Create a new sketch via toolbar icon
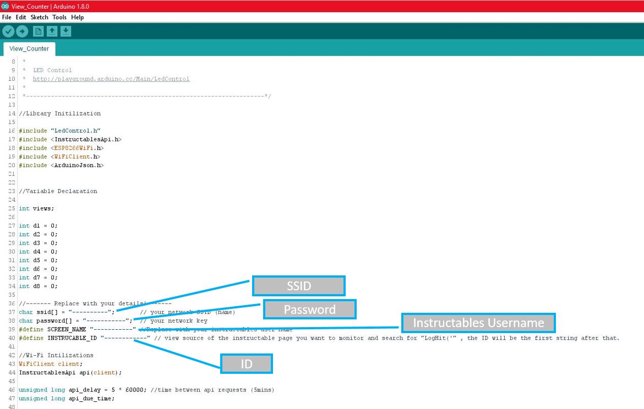Image resolution: width=644 pixels, height=409 pixels. coord(37,31)
